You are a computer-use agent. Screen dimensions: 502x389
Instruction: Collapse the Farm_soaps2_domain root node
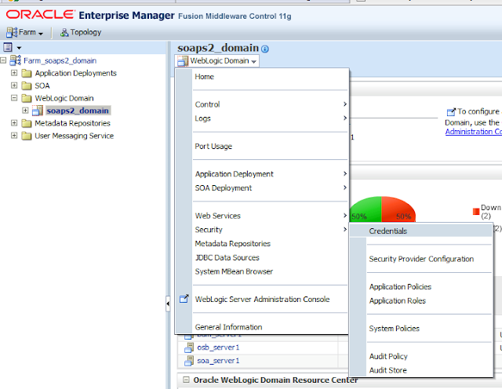click(x=3, y=60)
